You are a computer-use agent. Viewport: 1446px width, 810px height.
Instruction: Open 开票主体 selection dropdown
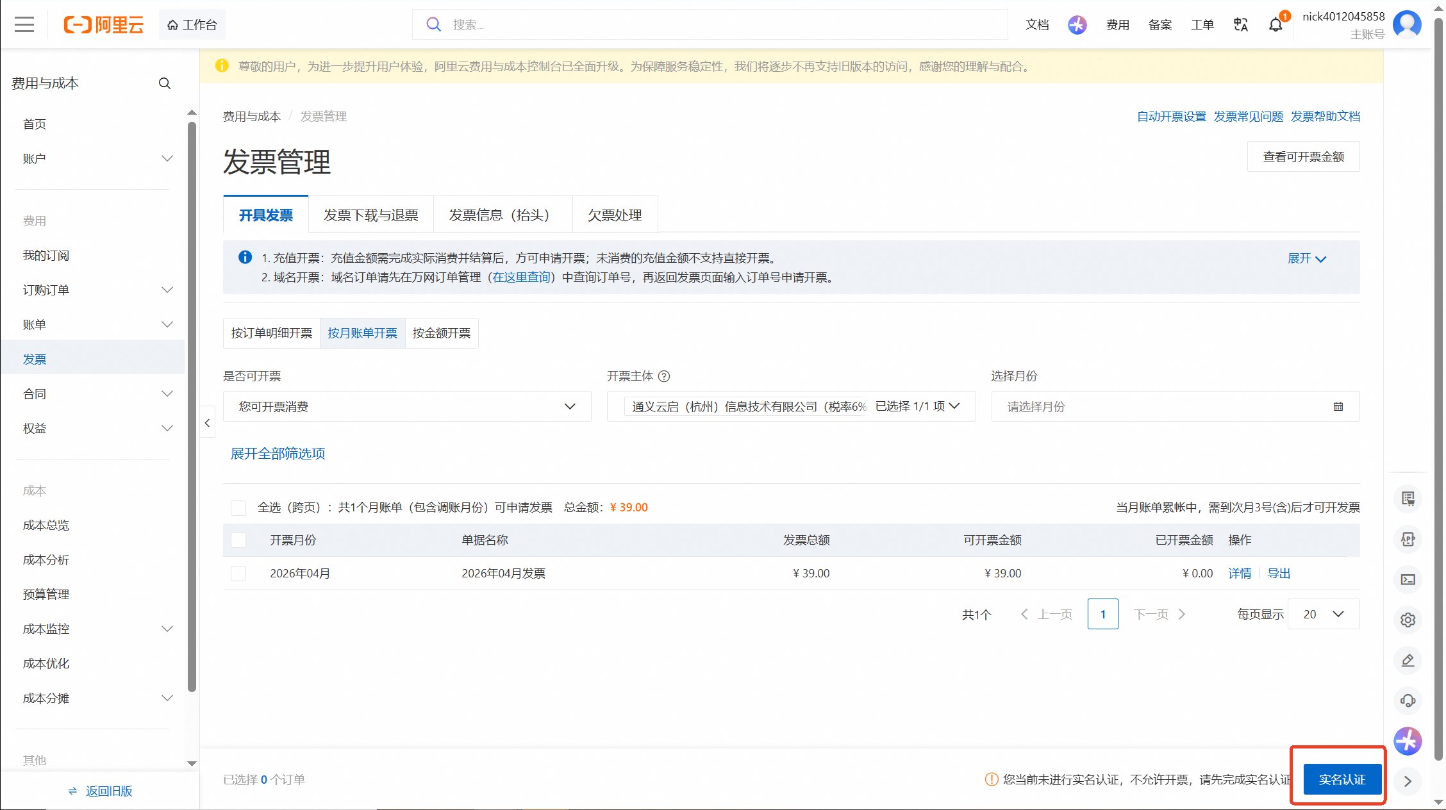click(791, 406)
